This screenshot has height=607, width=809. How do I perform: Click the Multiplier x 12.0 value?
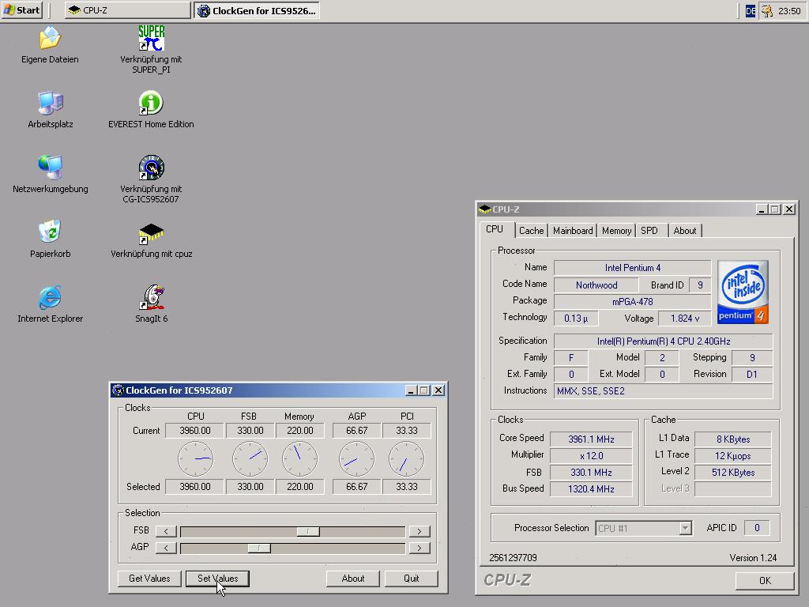click(591, 456)
